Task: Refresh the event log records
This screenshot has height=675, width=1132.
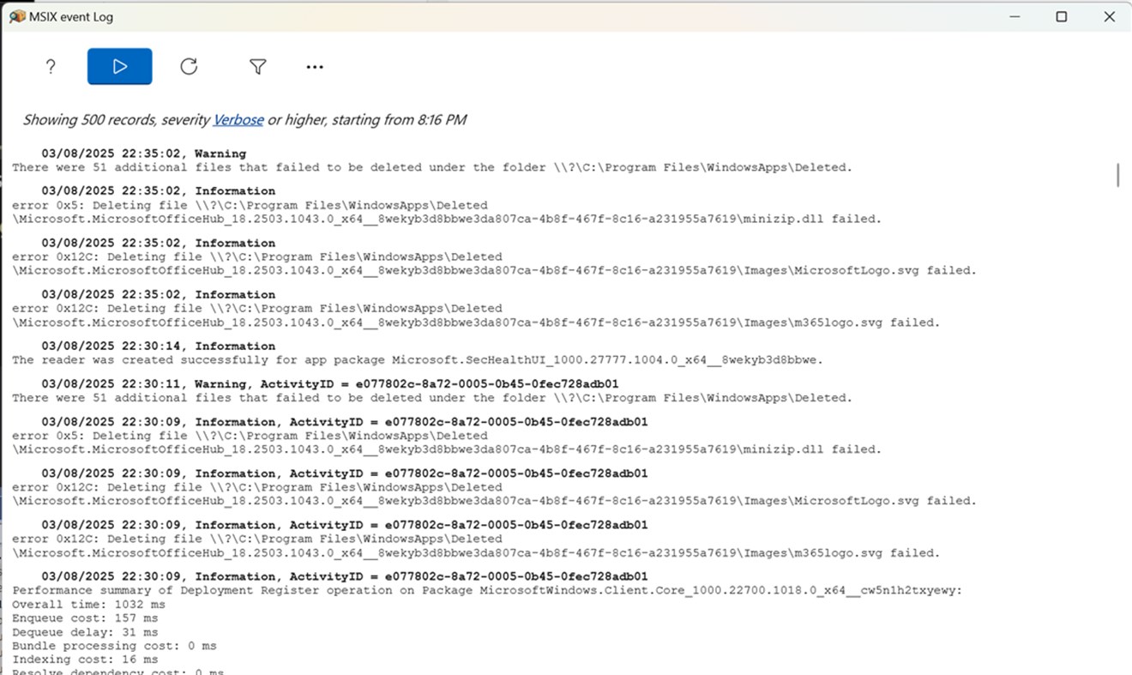Action: point(189,67)
